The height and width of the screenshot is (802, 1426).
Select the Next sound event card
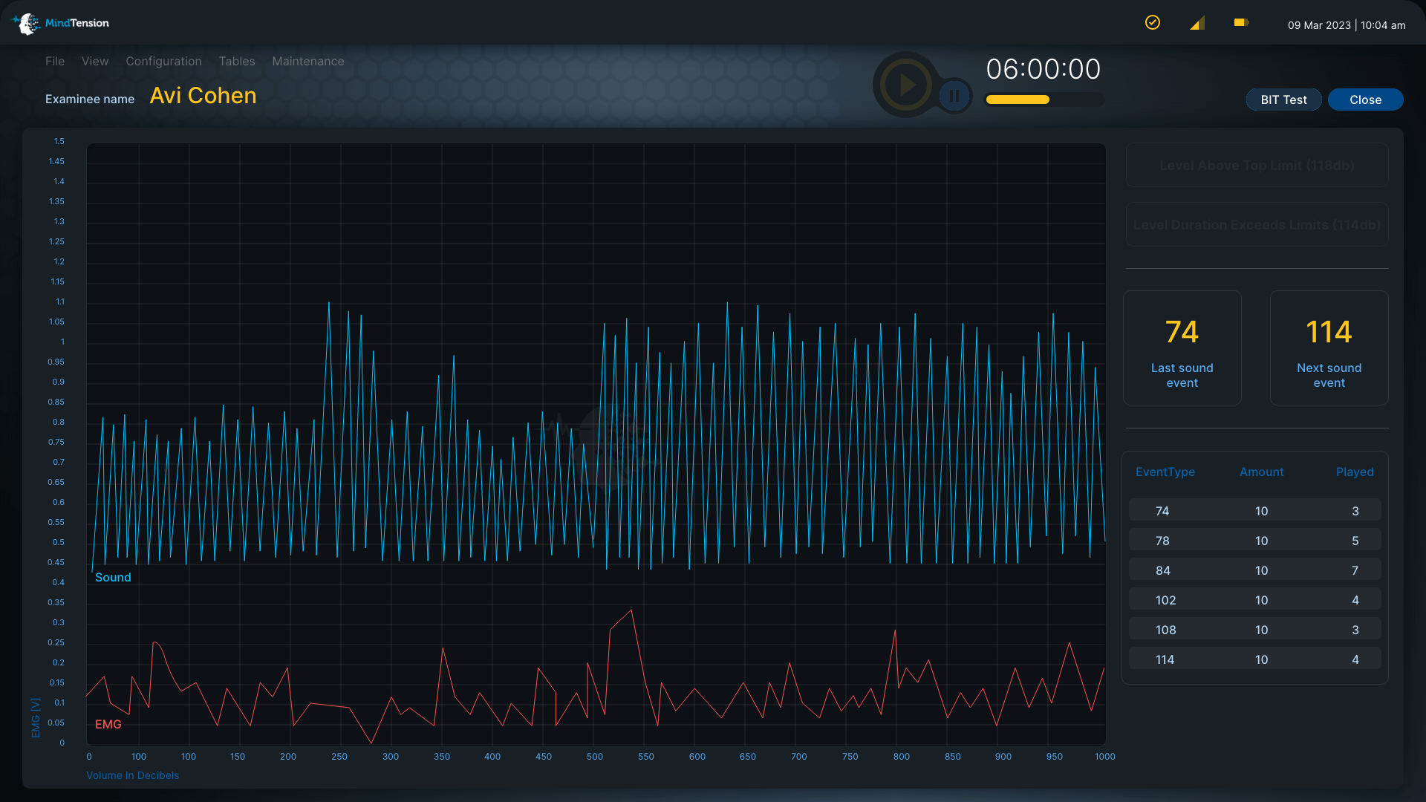tap(1329, 348)
